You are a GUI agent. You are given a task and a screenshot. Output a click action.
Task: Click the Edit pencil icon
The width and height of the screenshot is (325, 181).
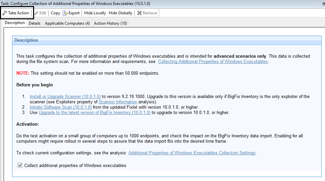pyautogui.click(x=36, y=13)
